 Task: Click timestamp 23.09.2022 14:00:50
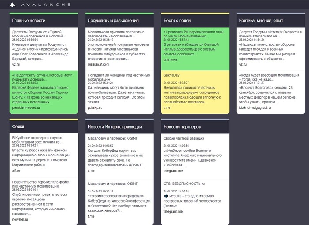click(101, 146)
